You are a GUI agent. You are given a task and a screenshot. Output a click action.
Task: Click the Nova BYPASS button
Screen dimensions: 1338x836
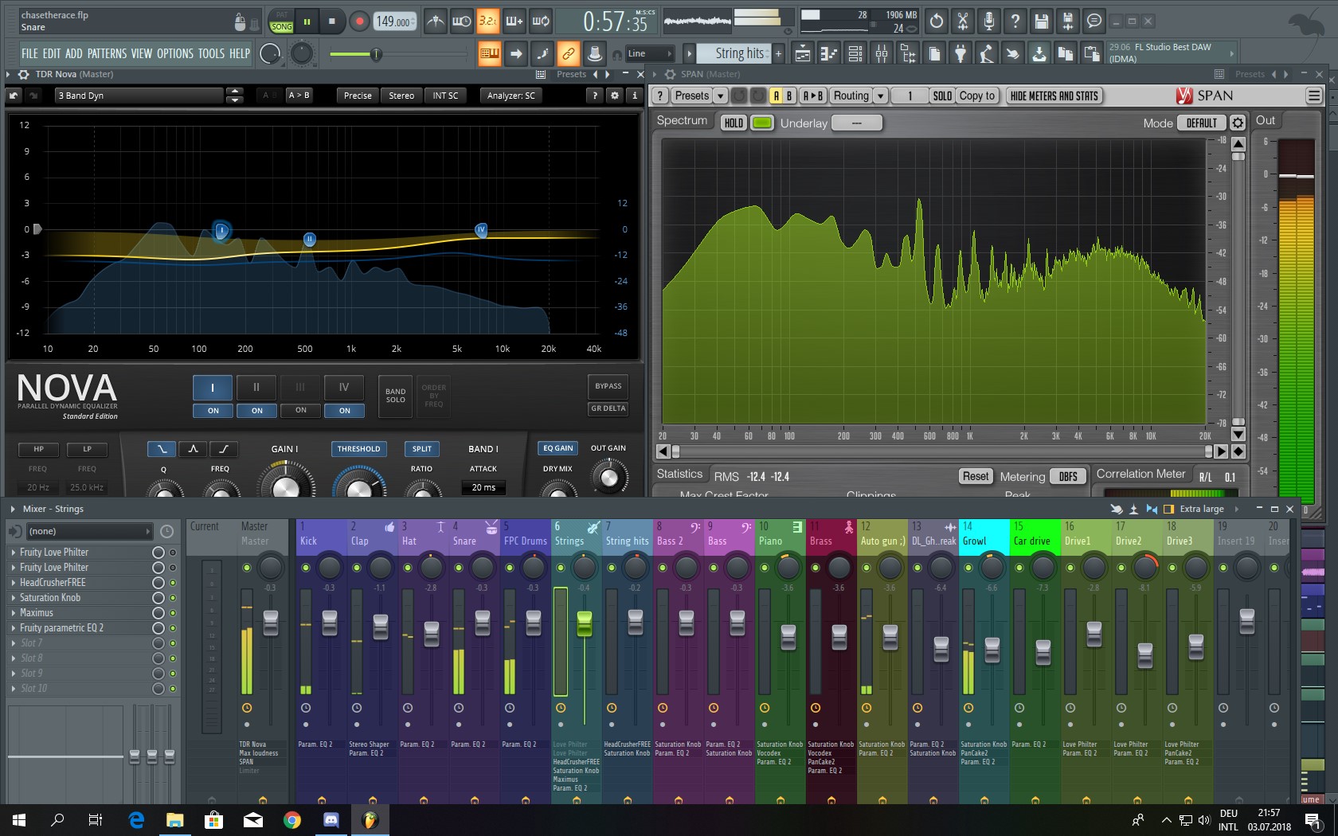pos(608,386)
